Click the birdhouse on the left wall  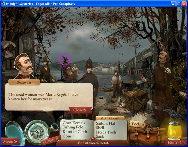click(x=8, y=49)
